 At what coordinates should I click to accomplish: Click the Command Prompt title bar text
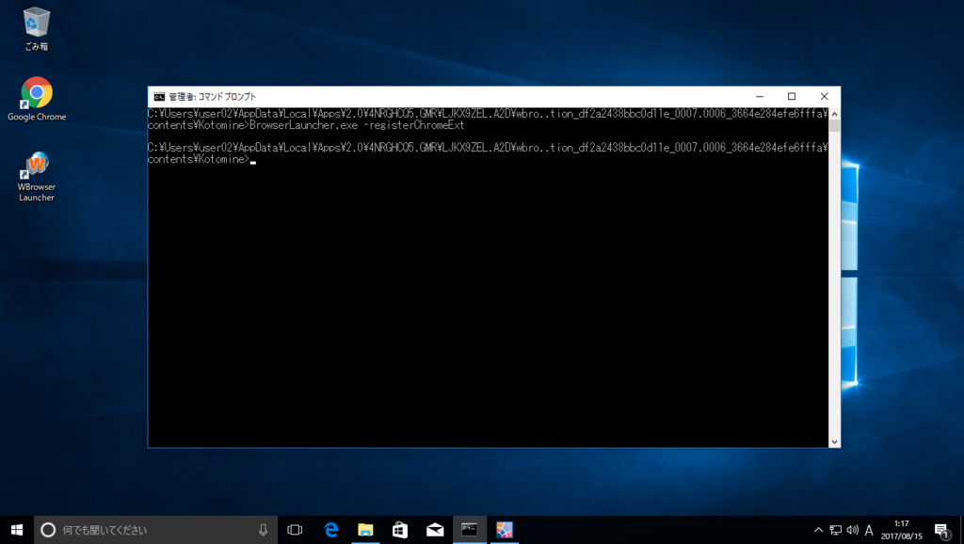[x=213, y=97]
